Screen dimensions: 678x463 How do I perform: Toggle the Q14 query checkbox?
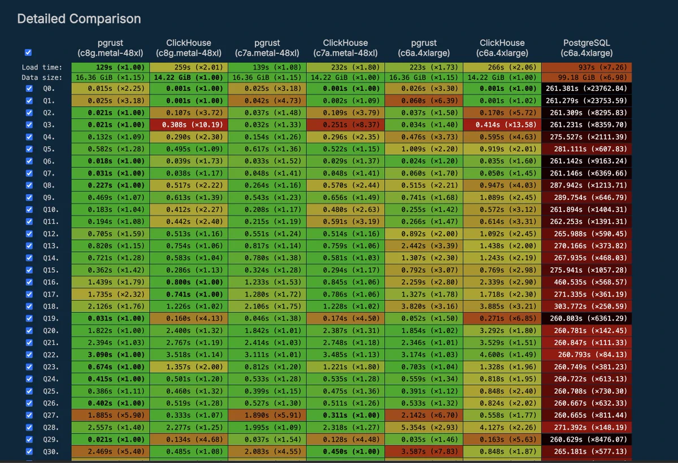(29, 257)
